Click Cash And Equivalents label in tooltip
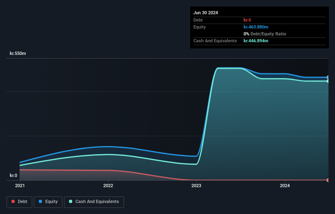Screen dimensions: 335x214 tap(215, 41)
